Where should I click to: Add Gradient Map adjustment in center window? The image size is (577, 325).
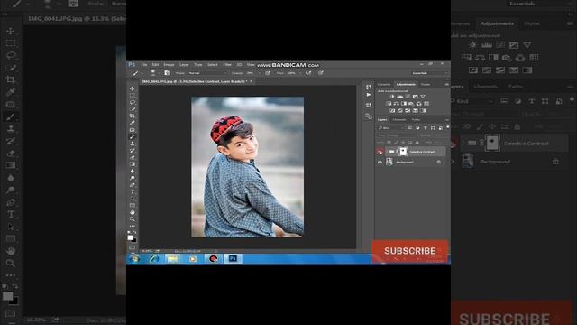[423, 110]
